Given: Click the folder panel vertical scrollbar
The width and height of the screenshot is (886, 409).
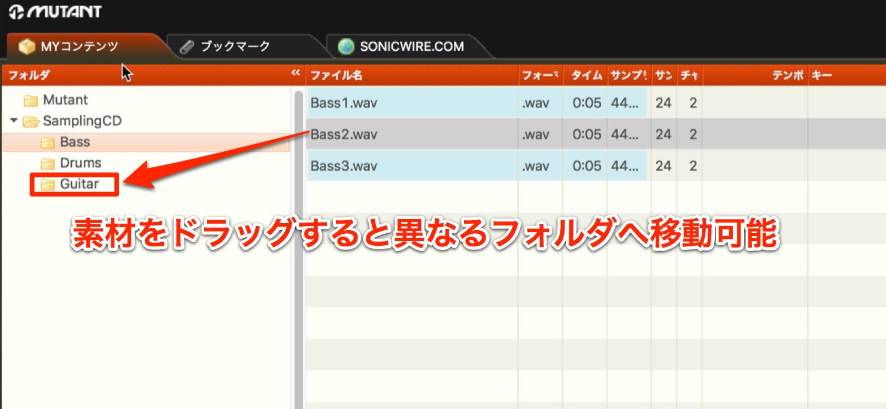Looking at the screenshot, I should point(298,249).
